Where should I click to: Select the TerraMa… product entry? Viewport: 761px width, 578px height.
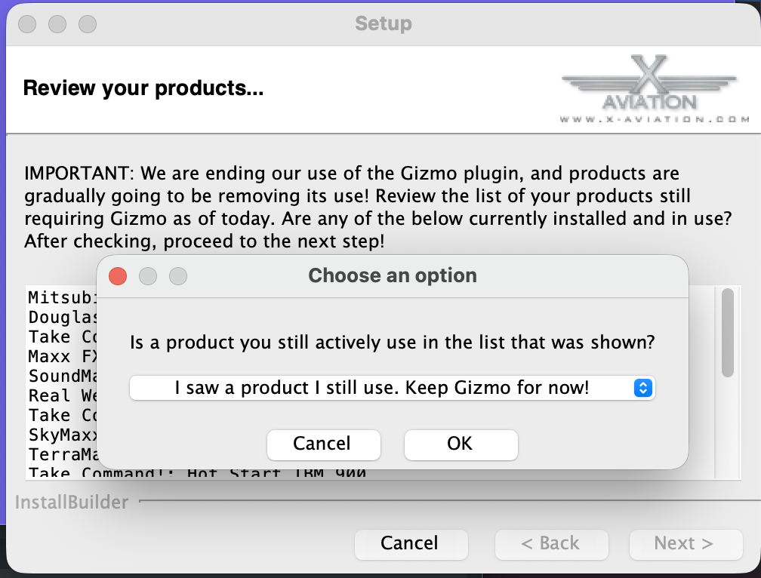[x=62, y=454]
